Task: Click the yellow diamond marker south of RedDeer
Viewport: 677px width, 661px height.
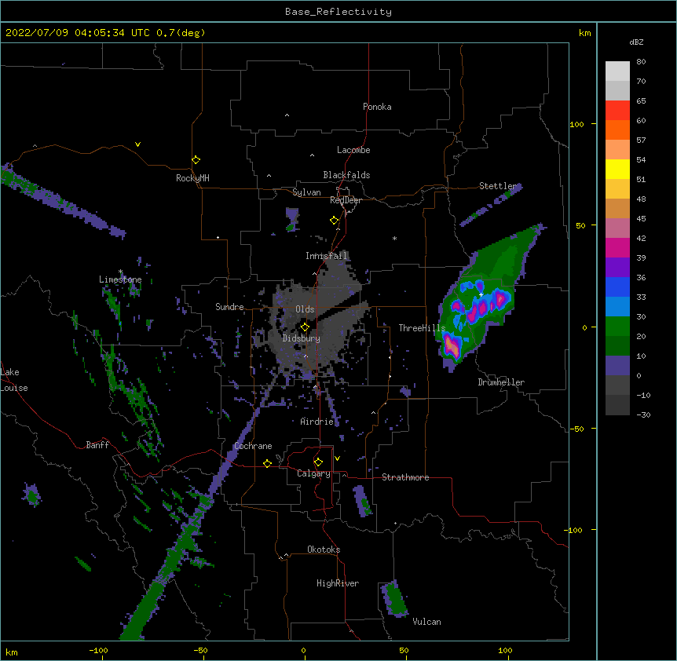Action: [334, 220]
